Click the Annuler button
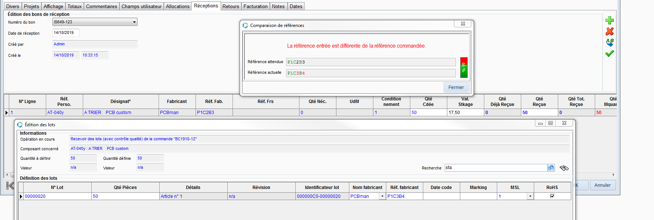654x220 pixels. click(x=603, y=185)
